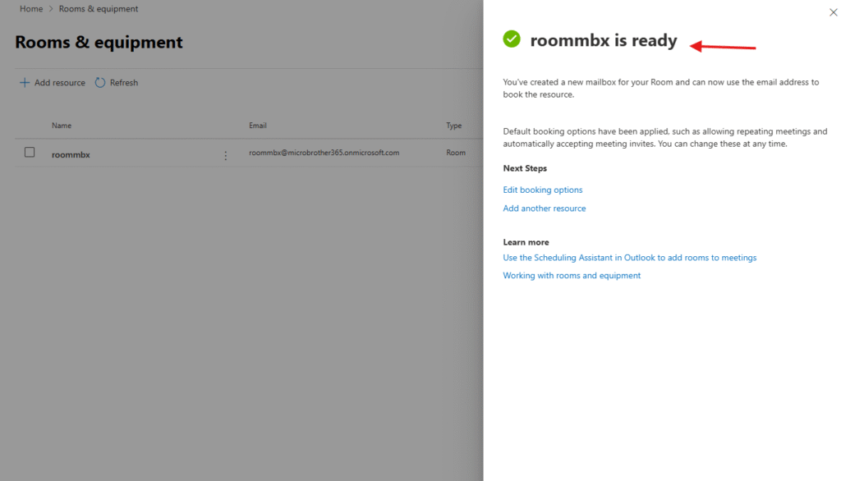The image size is (841, 481).
Task: Open the roommbx resource name
Action: click(71, 154)
